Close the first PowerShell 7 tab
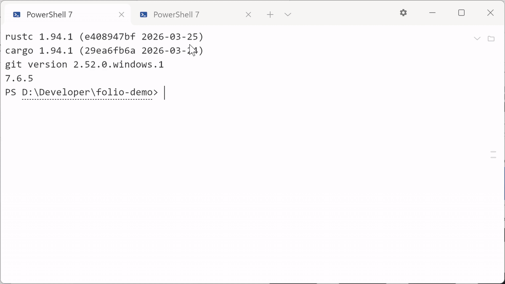The height and width of the screenshot is (284, 505). tap(121, 14)
